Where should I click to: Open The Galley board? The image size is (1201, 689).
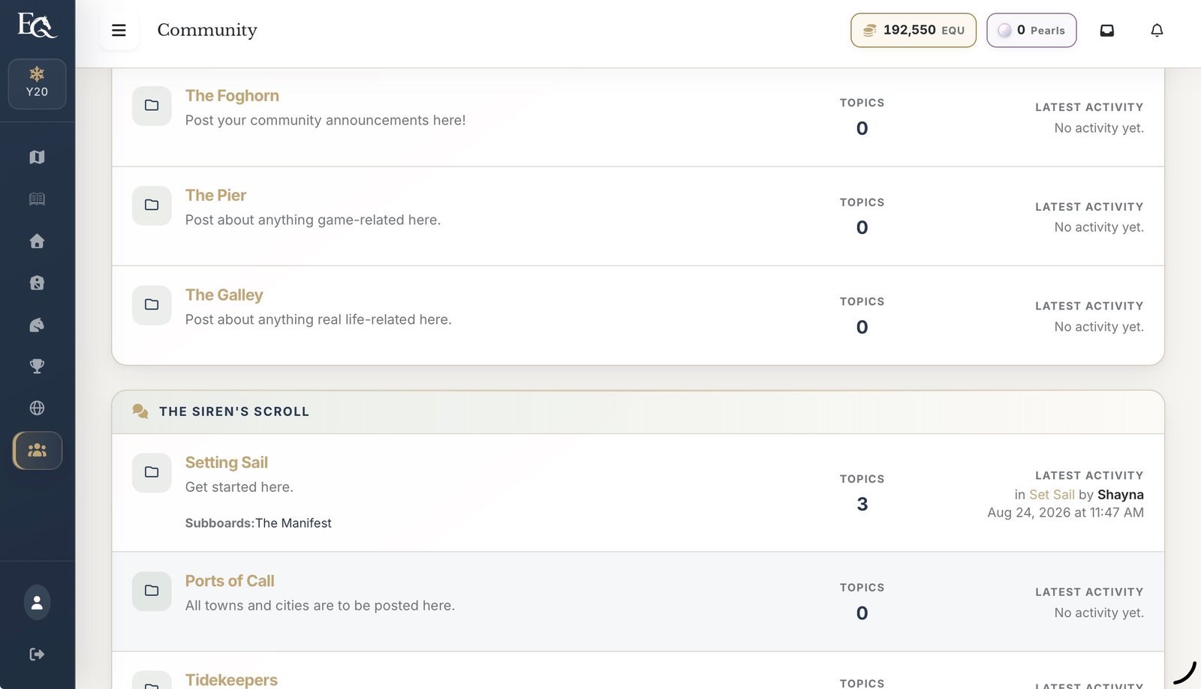pyautogui.click(x=224, y=295)
